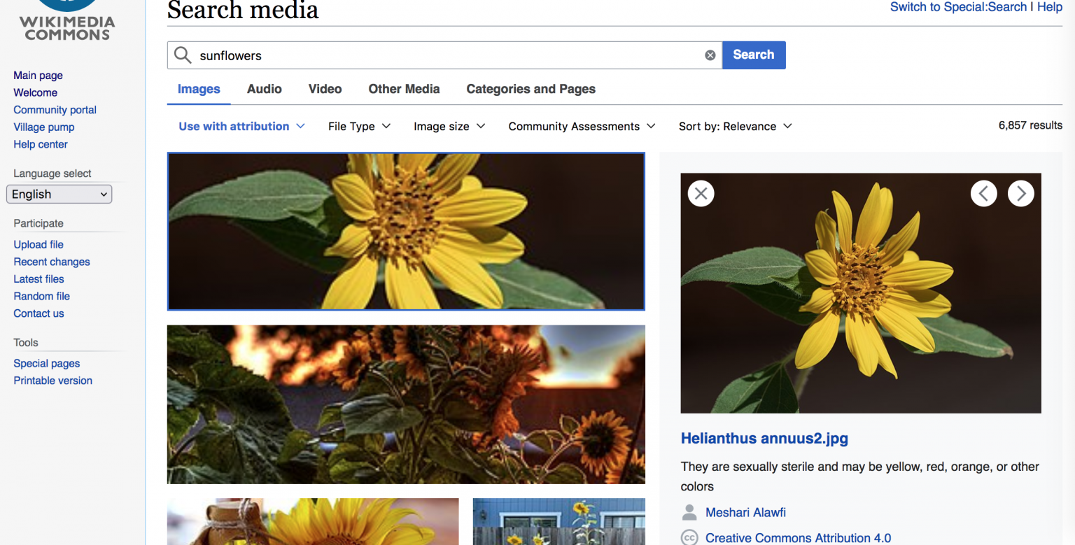This screenshot has width=1075, height=545.
Task: Visit the Upload file page
Action: (x=38, y=244)
